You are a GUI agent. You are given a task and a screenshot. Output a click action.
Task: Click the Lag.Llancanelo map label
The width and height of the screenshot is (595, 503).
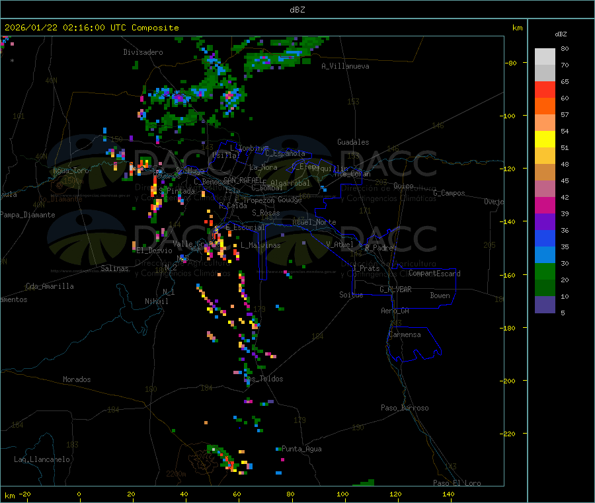click(x=42, y=459)
